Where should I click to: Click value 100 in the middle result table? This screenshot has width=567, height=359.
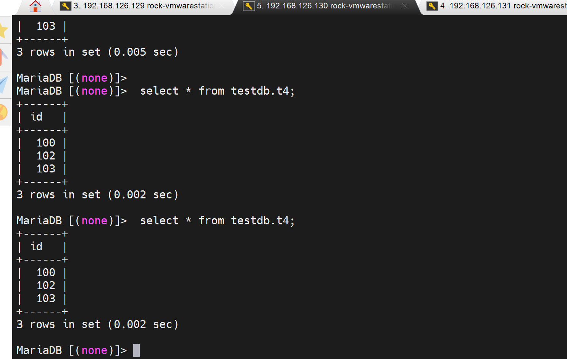coord(46,143)
